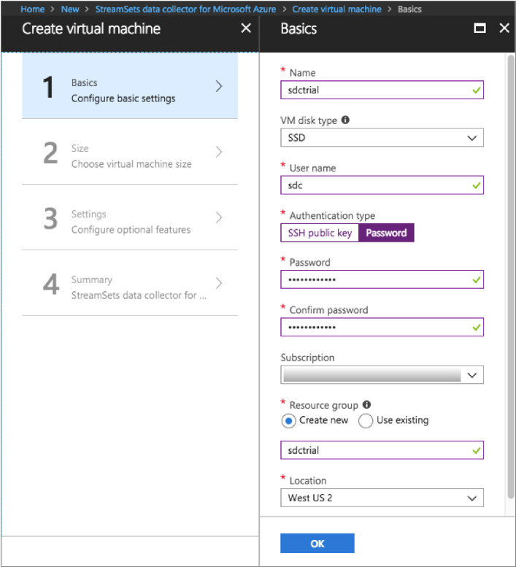
Task: Click the resource group name field
Action: click(382, 450)
